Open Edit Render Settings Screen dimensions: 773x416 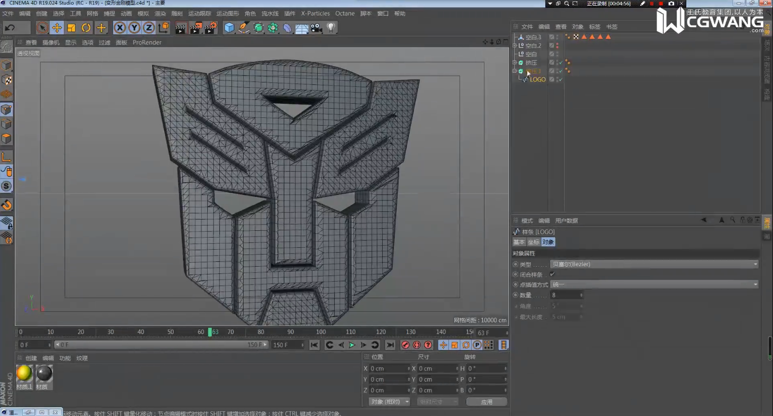click(211, 28)
